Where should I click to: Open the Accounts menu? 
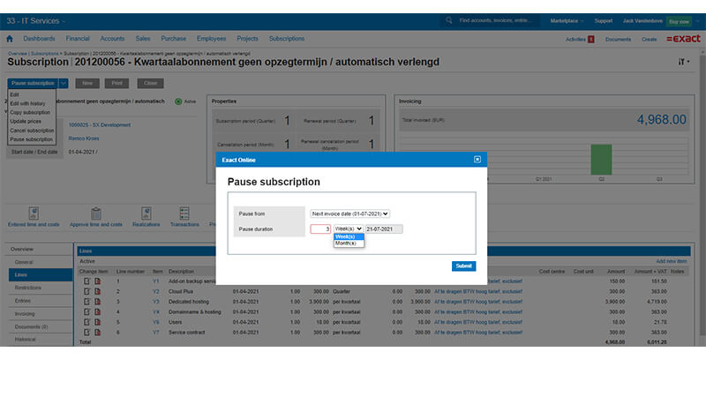(112, 39)
